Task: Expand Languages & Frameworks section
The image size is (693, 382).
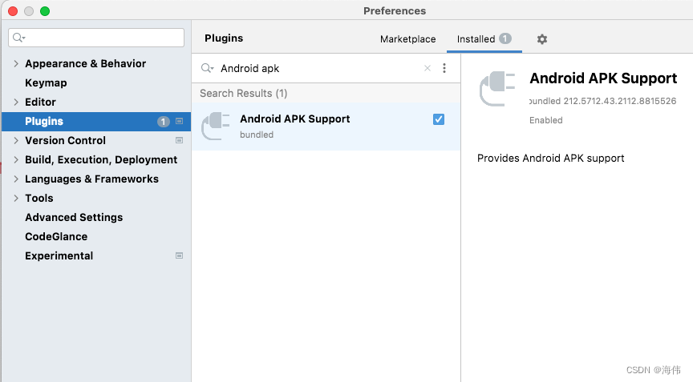Action: (x=16, y=179)
